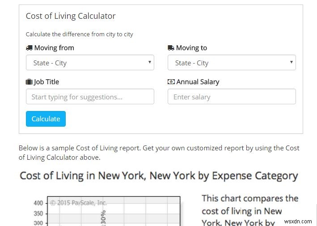317x226 pixels.
Task: Click the 400 value on chart axis
Action: pos(38,203)
